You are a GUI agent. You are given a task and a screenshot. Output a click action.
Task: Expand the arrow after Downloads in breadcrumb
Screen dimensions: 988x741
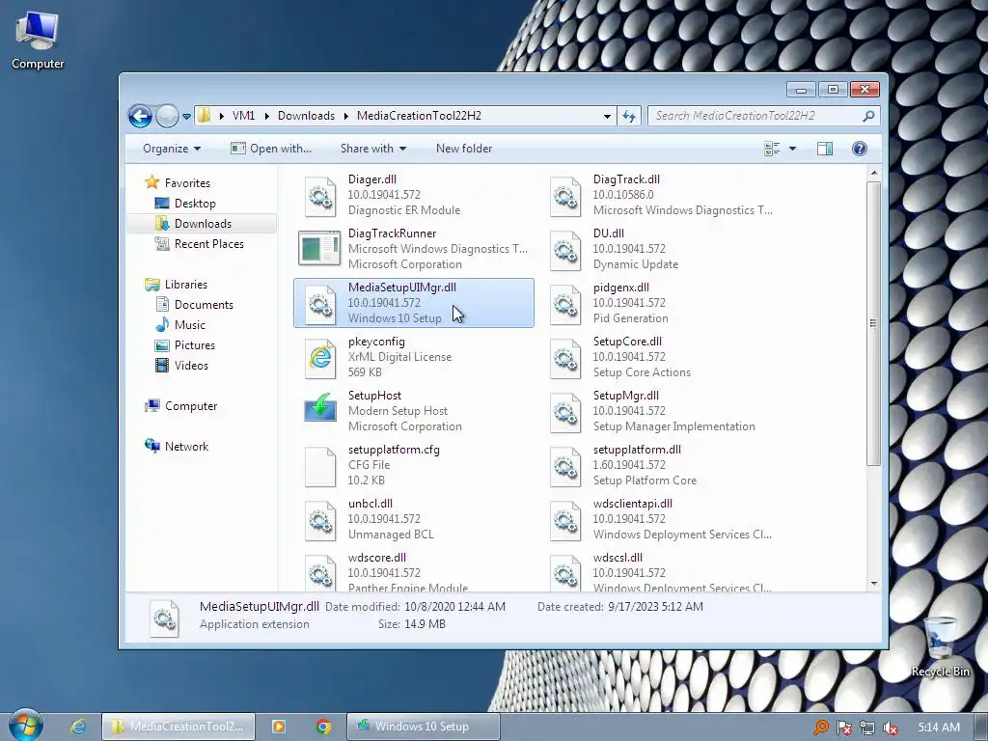click(346, 116)
